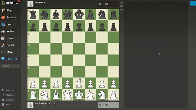This screenshot has height=110, width=196.
Task: Open the Opponent avatar
Action: 30,4
